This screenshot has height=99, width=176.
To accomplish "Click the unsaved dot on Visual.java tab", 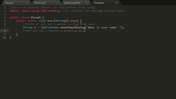I will click(x=116, y=3).
